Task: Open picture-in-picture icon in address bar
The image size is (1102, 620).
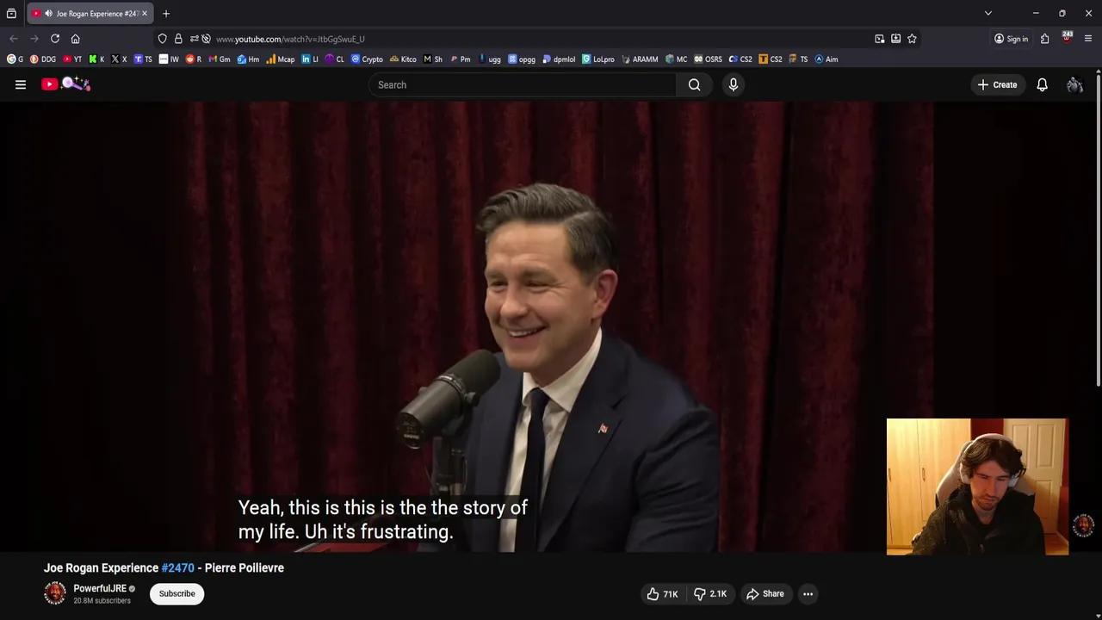Action: pos(879,39)
